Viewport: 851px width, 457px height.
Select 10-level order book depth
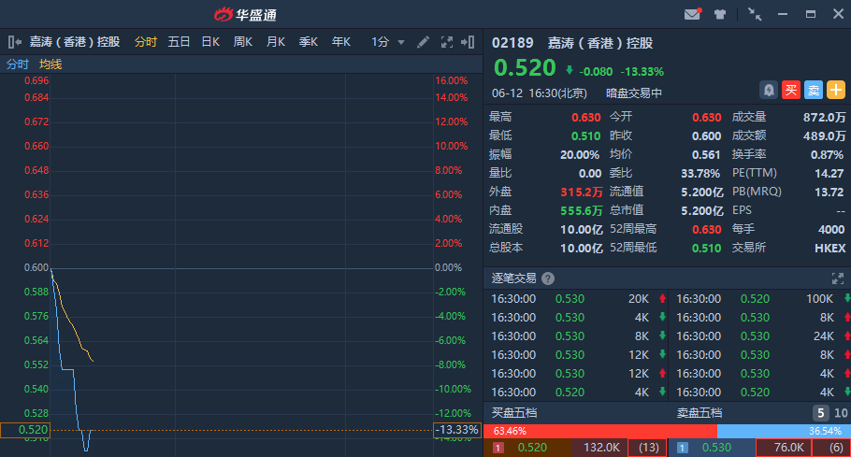tap(841, 413)
